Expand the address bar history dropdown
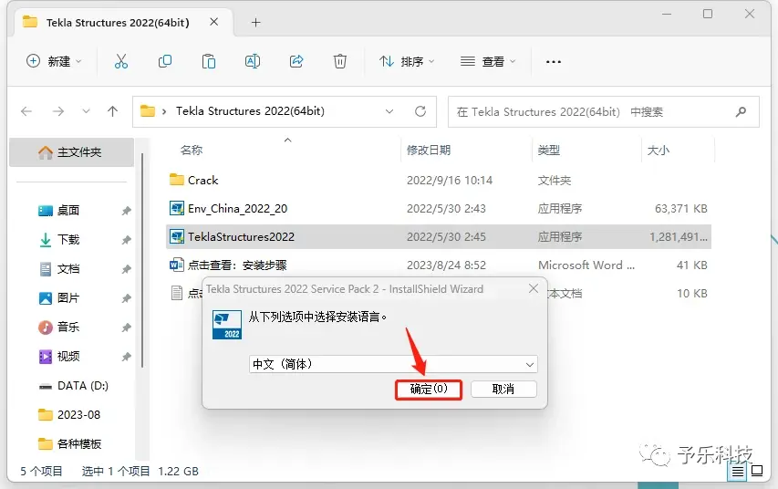The width and height of the screenshot is (778, 489). [389, 111]
